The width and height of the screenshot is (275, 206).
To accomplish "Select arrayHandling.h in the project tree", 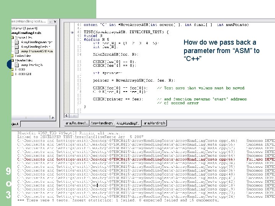I will (32, 65).
